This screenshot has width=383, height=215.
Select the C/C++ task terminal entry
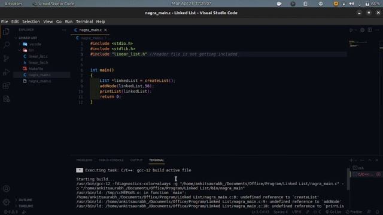tap(366, 174)
